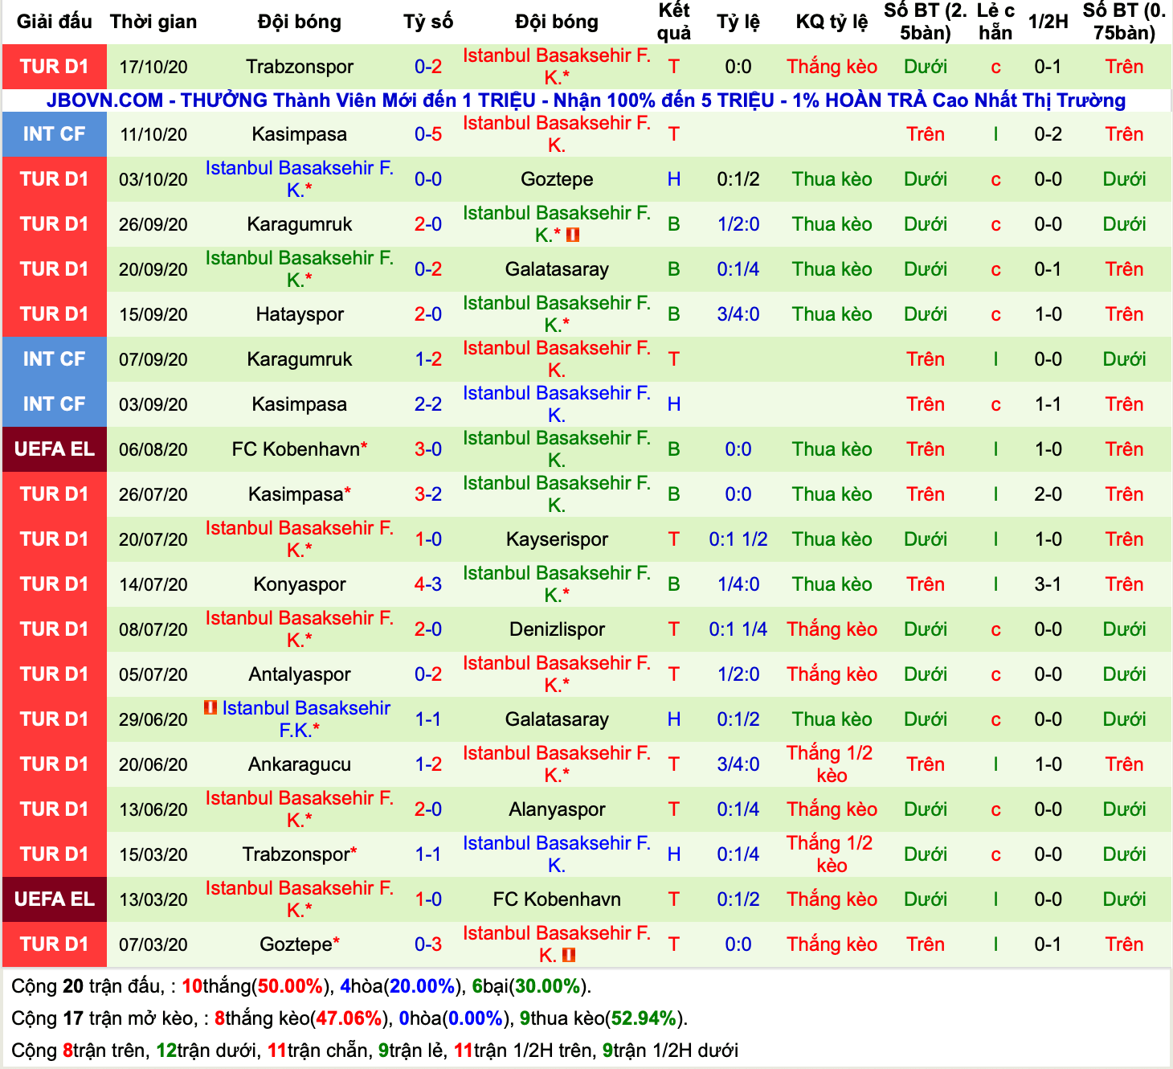Click Trabzonspor team in the 17/10/20 row
This screenshot has width=1173, height=1069.
[x=300, y=67]
